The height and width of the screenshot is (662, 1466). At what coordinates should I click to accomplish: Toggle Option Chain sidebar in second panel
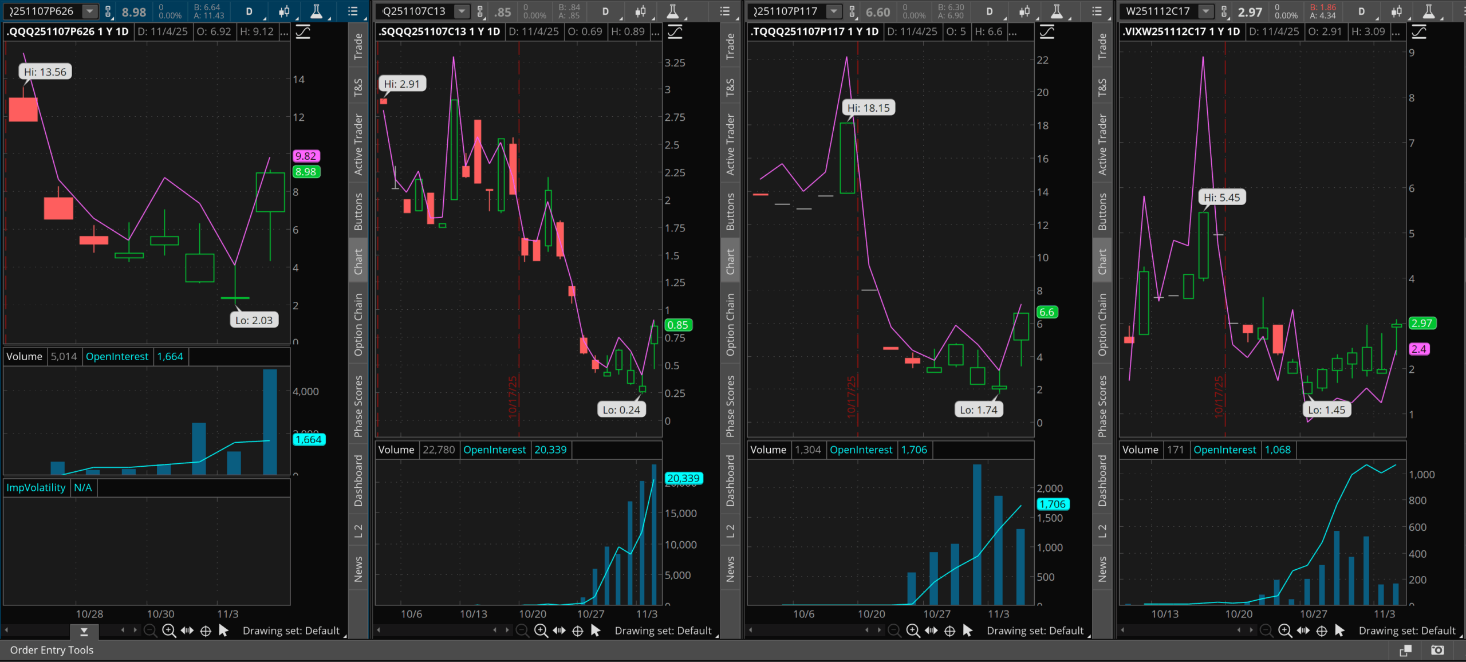[730, 324]
